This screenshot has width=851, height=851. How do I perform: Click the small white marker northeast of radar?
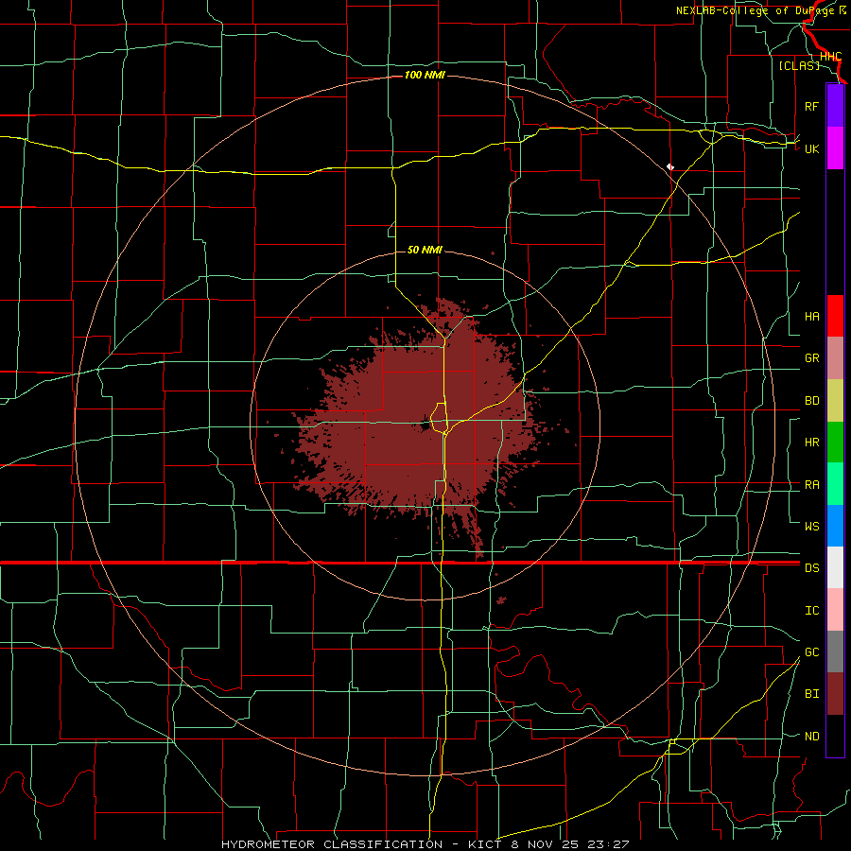[670, 167]
